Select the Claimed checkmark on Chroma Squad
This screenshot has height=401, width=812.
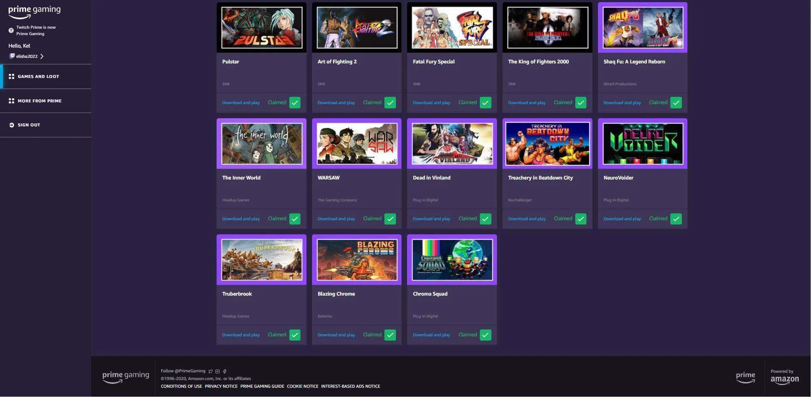point(485,335)
